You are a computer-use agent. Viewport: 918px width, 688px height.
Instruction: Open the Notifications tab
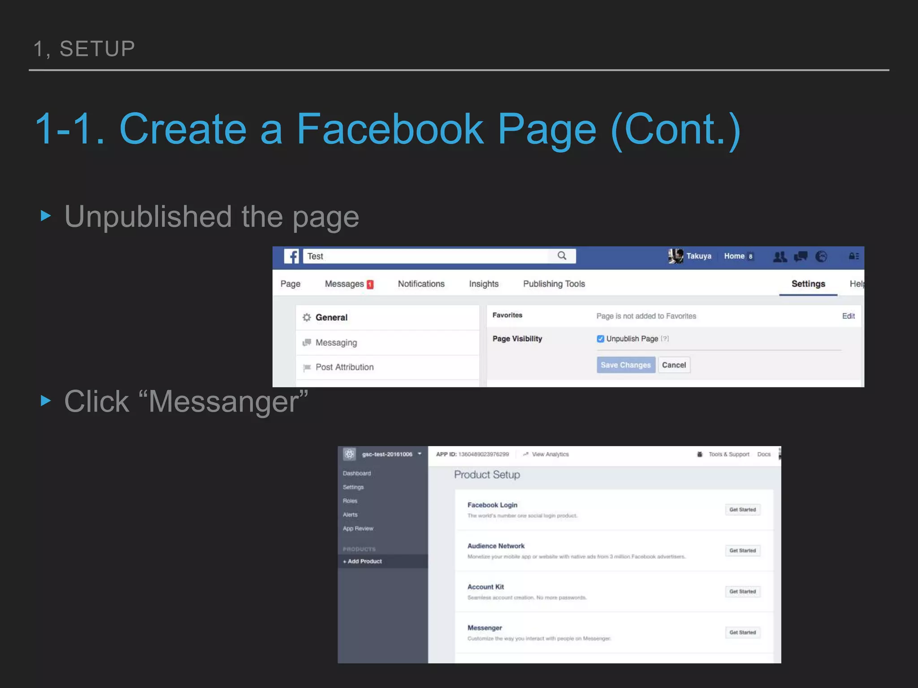click(421, 284)
